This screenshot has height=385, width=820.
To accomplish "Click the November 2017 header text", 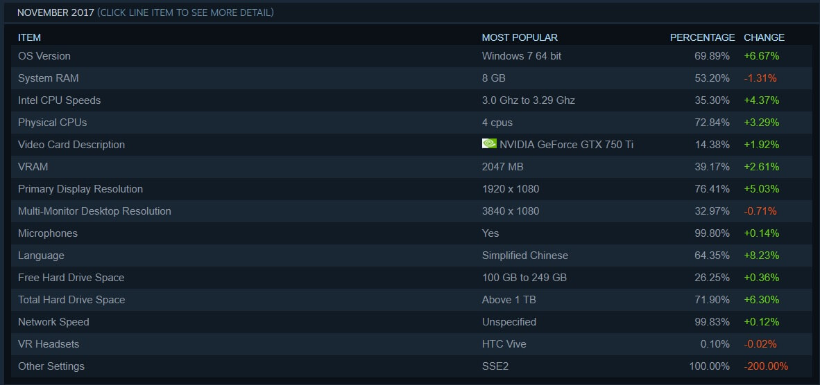I will click(55, 12).
